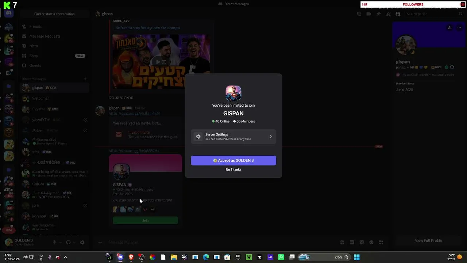
Task: Hide the user profile panel
Action: 398,14
